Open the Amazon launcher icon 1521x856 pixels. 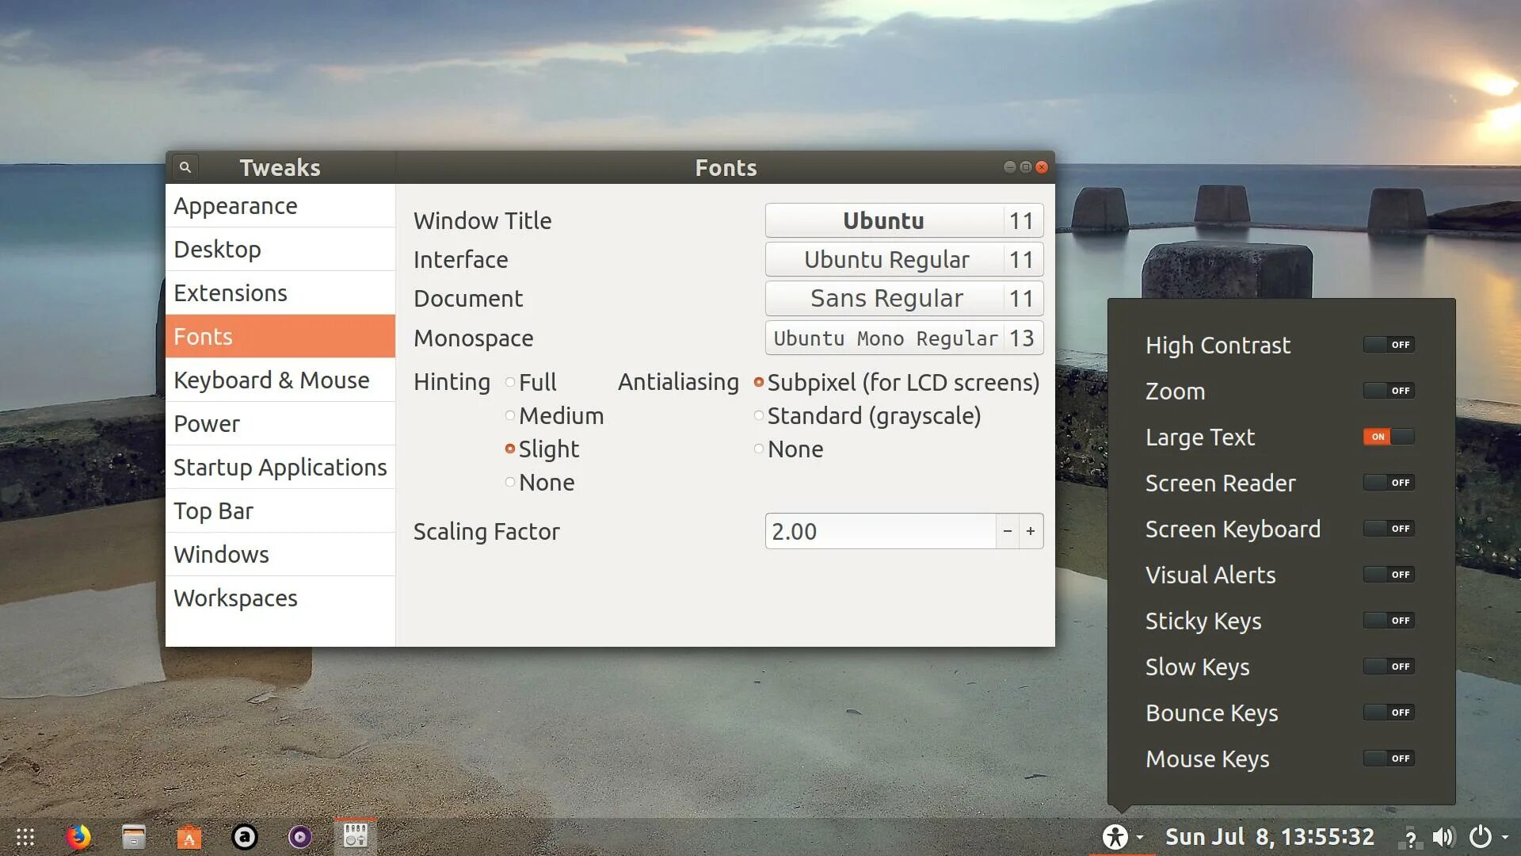244,837
